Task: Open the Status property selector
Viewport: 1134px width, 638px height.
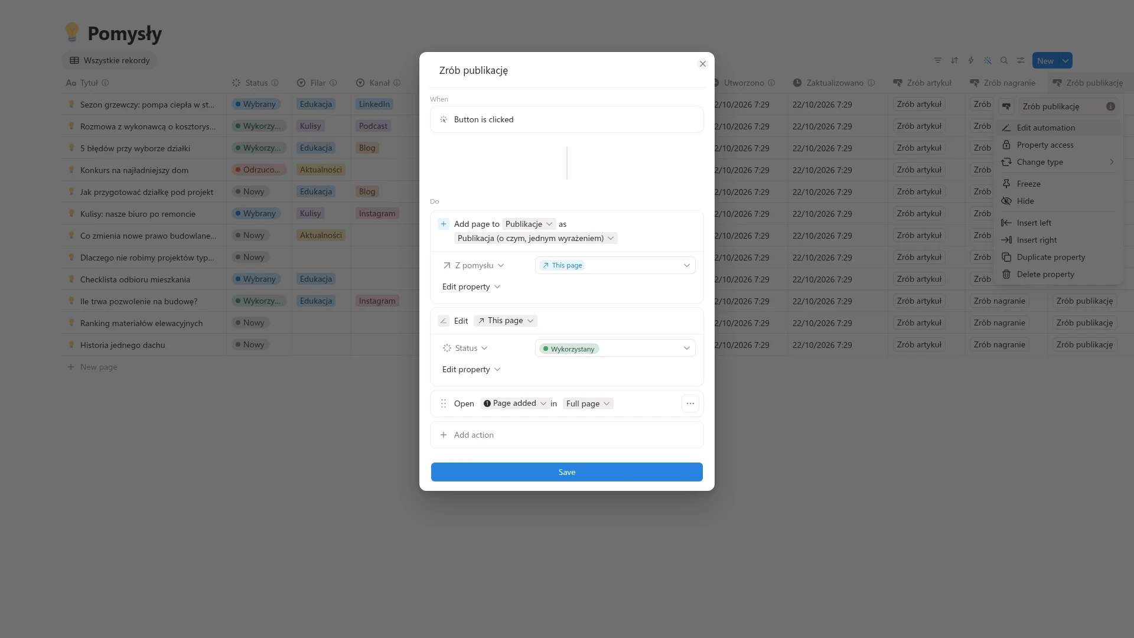Action: click(x=465, y=348)
